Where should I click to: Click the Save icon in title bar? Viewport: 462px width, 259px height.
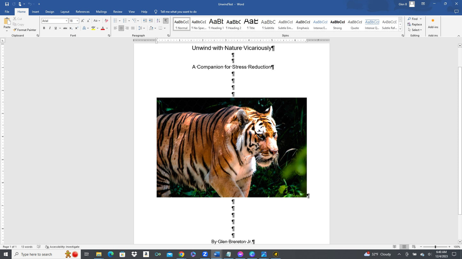(7, 4)
